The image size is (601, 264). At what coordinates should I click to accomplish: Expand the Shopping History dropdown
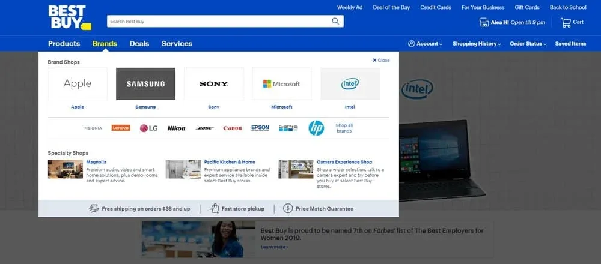click(477, 44)
